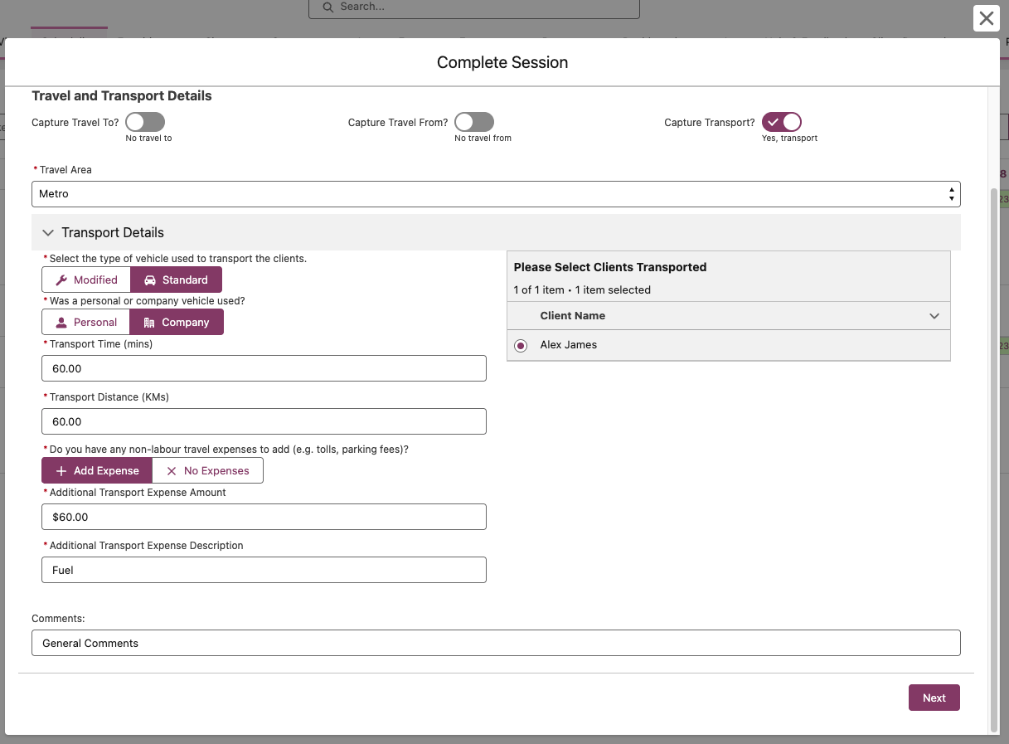Click the Comments text field
1009x744 pixels.
pyautogui.click(x=496, y=643)
